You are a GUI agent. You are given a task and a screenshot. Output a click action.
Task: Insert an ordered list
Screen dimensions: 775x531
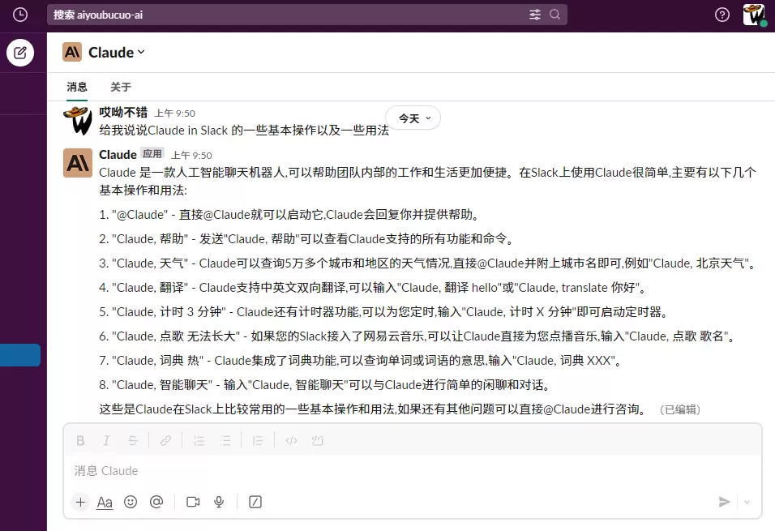pyautogui.click(x=199, y=440)
